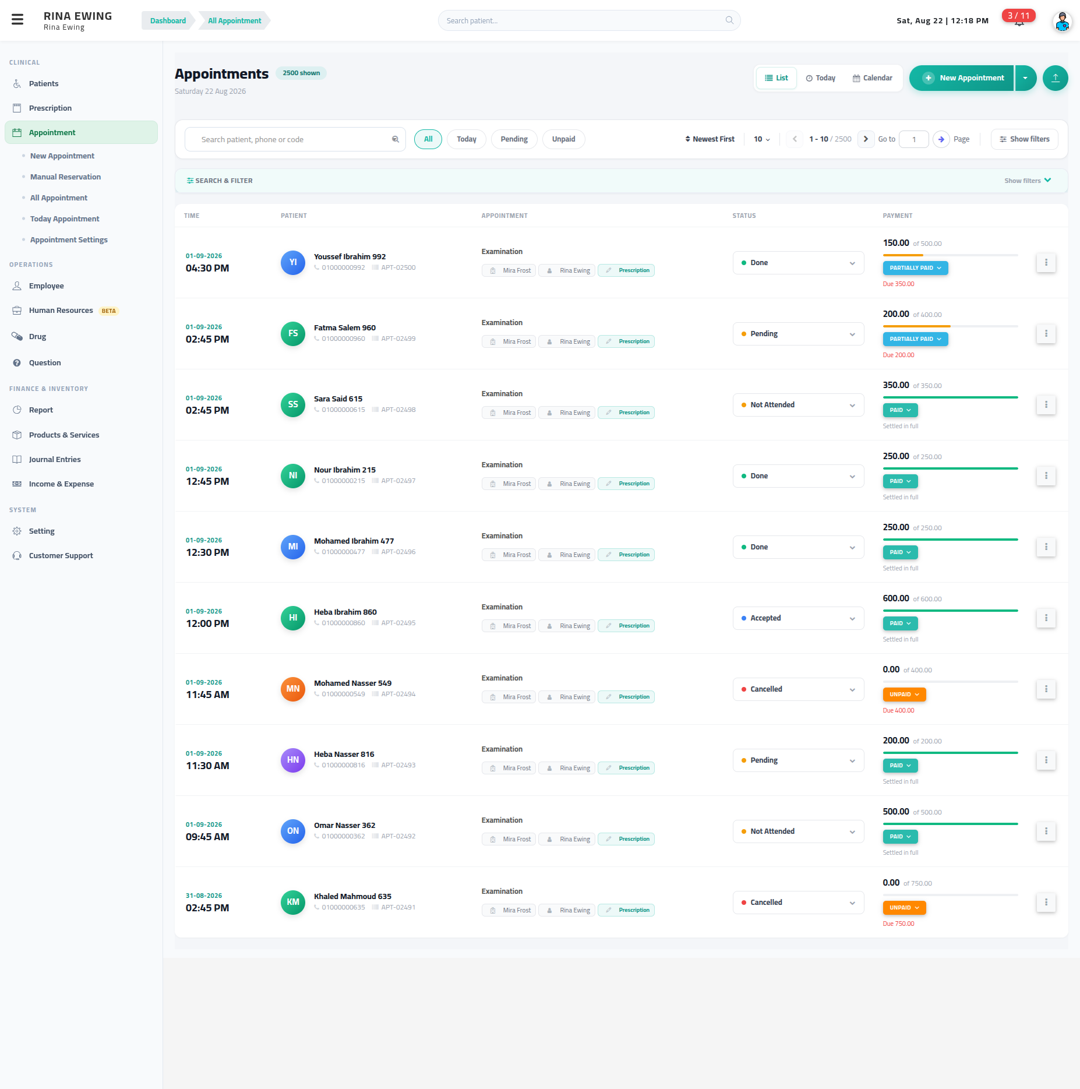Click the search icon in appointment search

(x=396, y=139)
